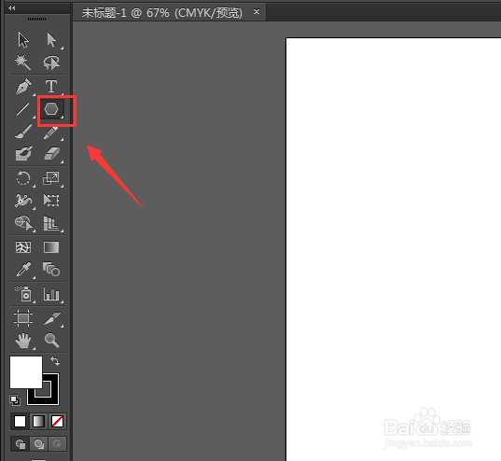Image resolution: width=501 pixels, height=461 pixels.
Task: Select the Direct Selection tool
Action: tap(51, 40)
